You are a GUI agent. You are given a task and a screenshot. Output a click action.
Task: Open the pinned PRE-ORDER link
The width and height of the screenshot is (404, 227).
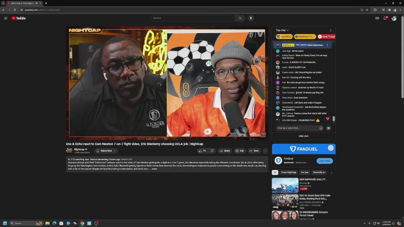[316, 45]
